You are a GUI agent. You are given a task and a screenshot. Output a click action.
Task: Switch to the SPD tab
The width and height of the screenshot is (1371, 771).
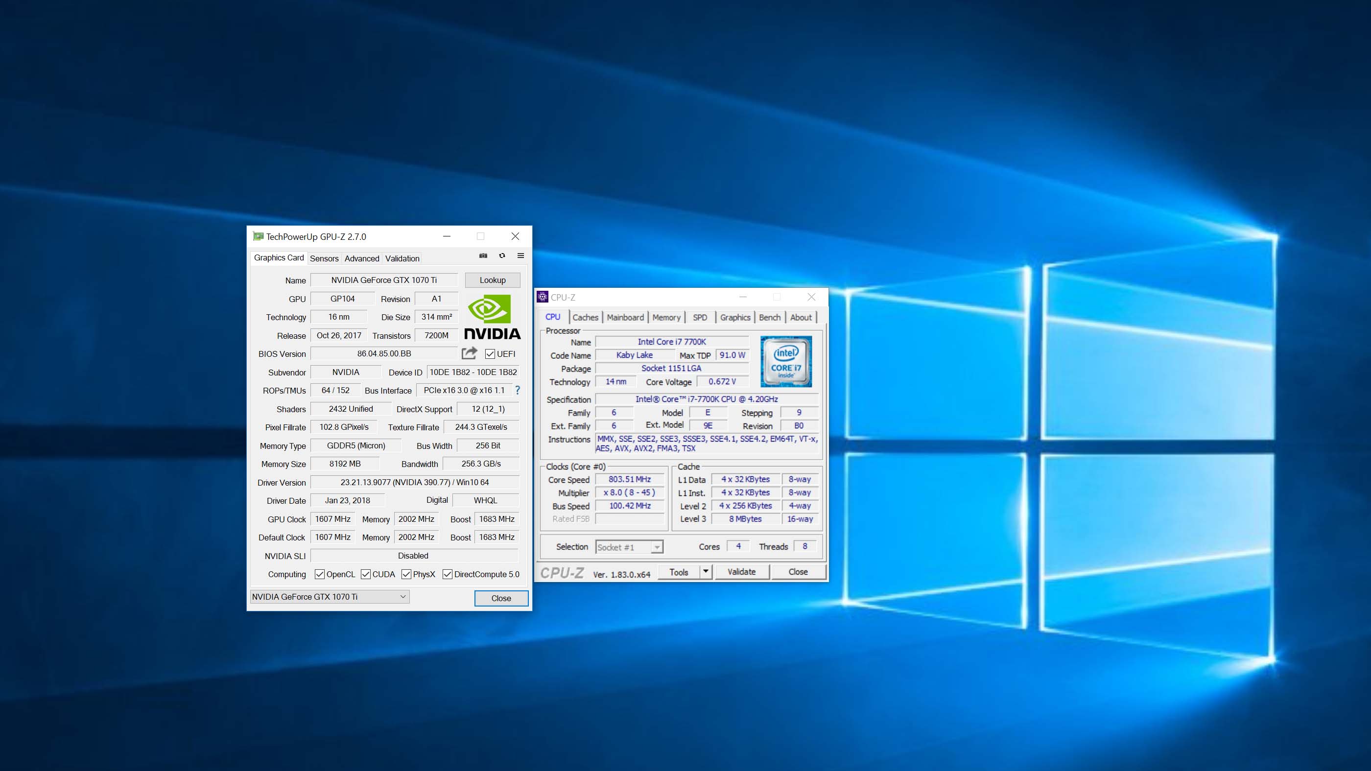(x=700, y=318)
